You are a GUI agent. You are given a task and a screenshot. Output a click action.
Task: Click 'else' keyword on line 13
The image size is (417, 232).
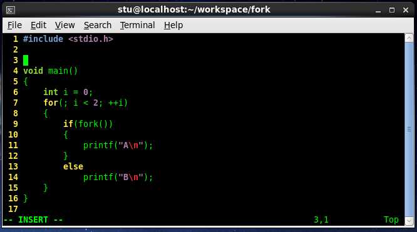tap(73, 166)
